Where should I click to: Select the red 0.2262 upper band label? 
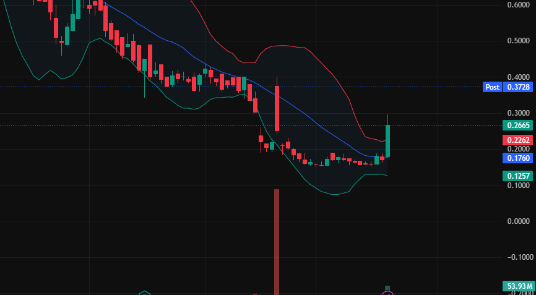(x=518, y=140)
